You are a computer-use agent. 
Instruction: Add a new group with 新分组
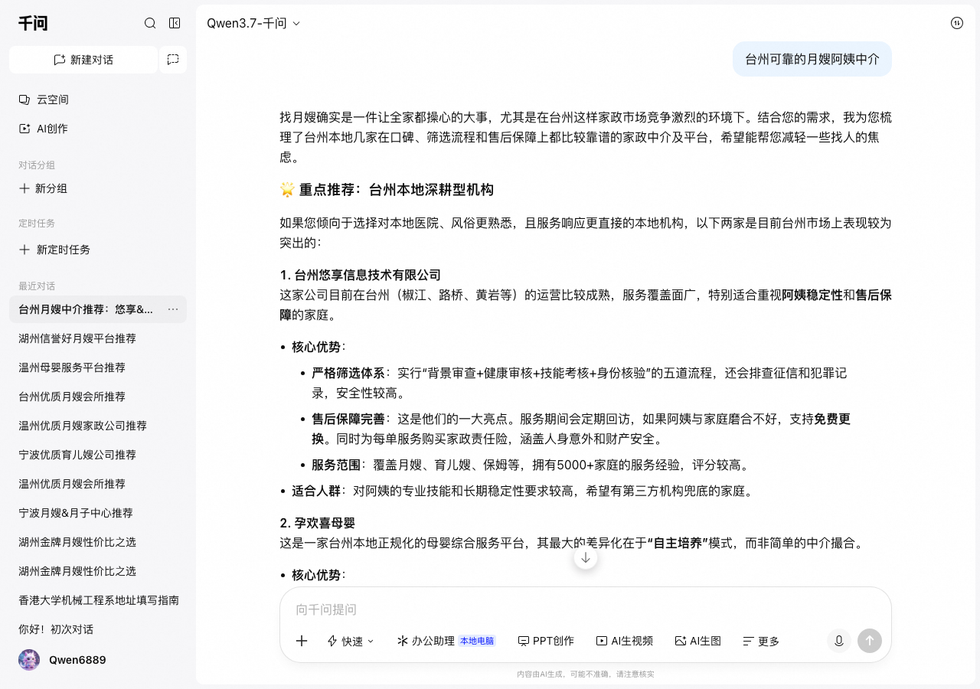44,188
